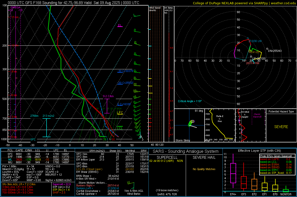The height and width of the screenshot is (197, 297).
Task: Select the EFF parcel row with CAPE 1996
Action: pos(38,157)
